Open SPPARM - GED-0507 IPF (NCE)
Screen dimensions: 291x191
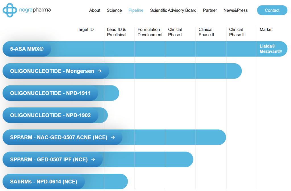(49, 159)
